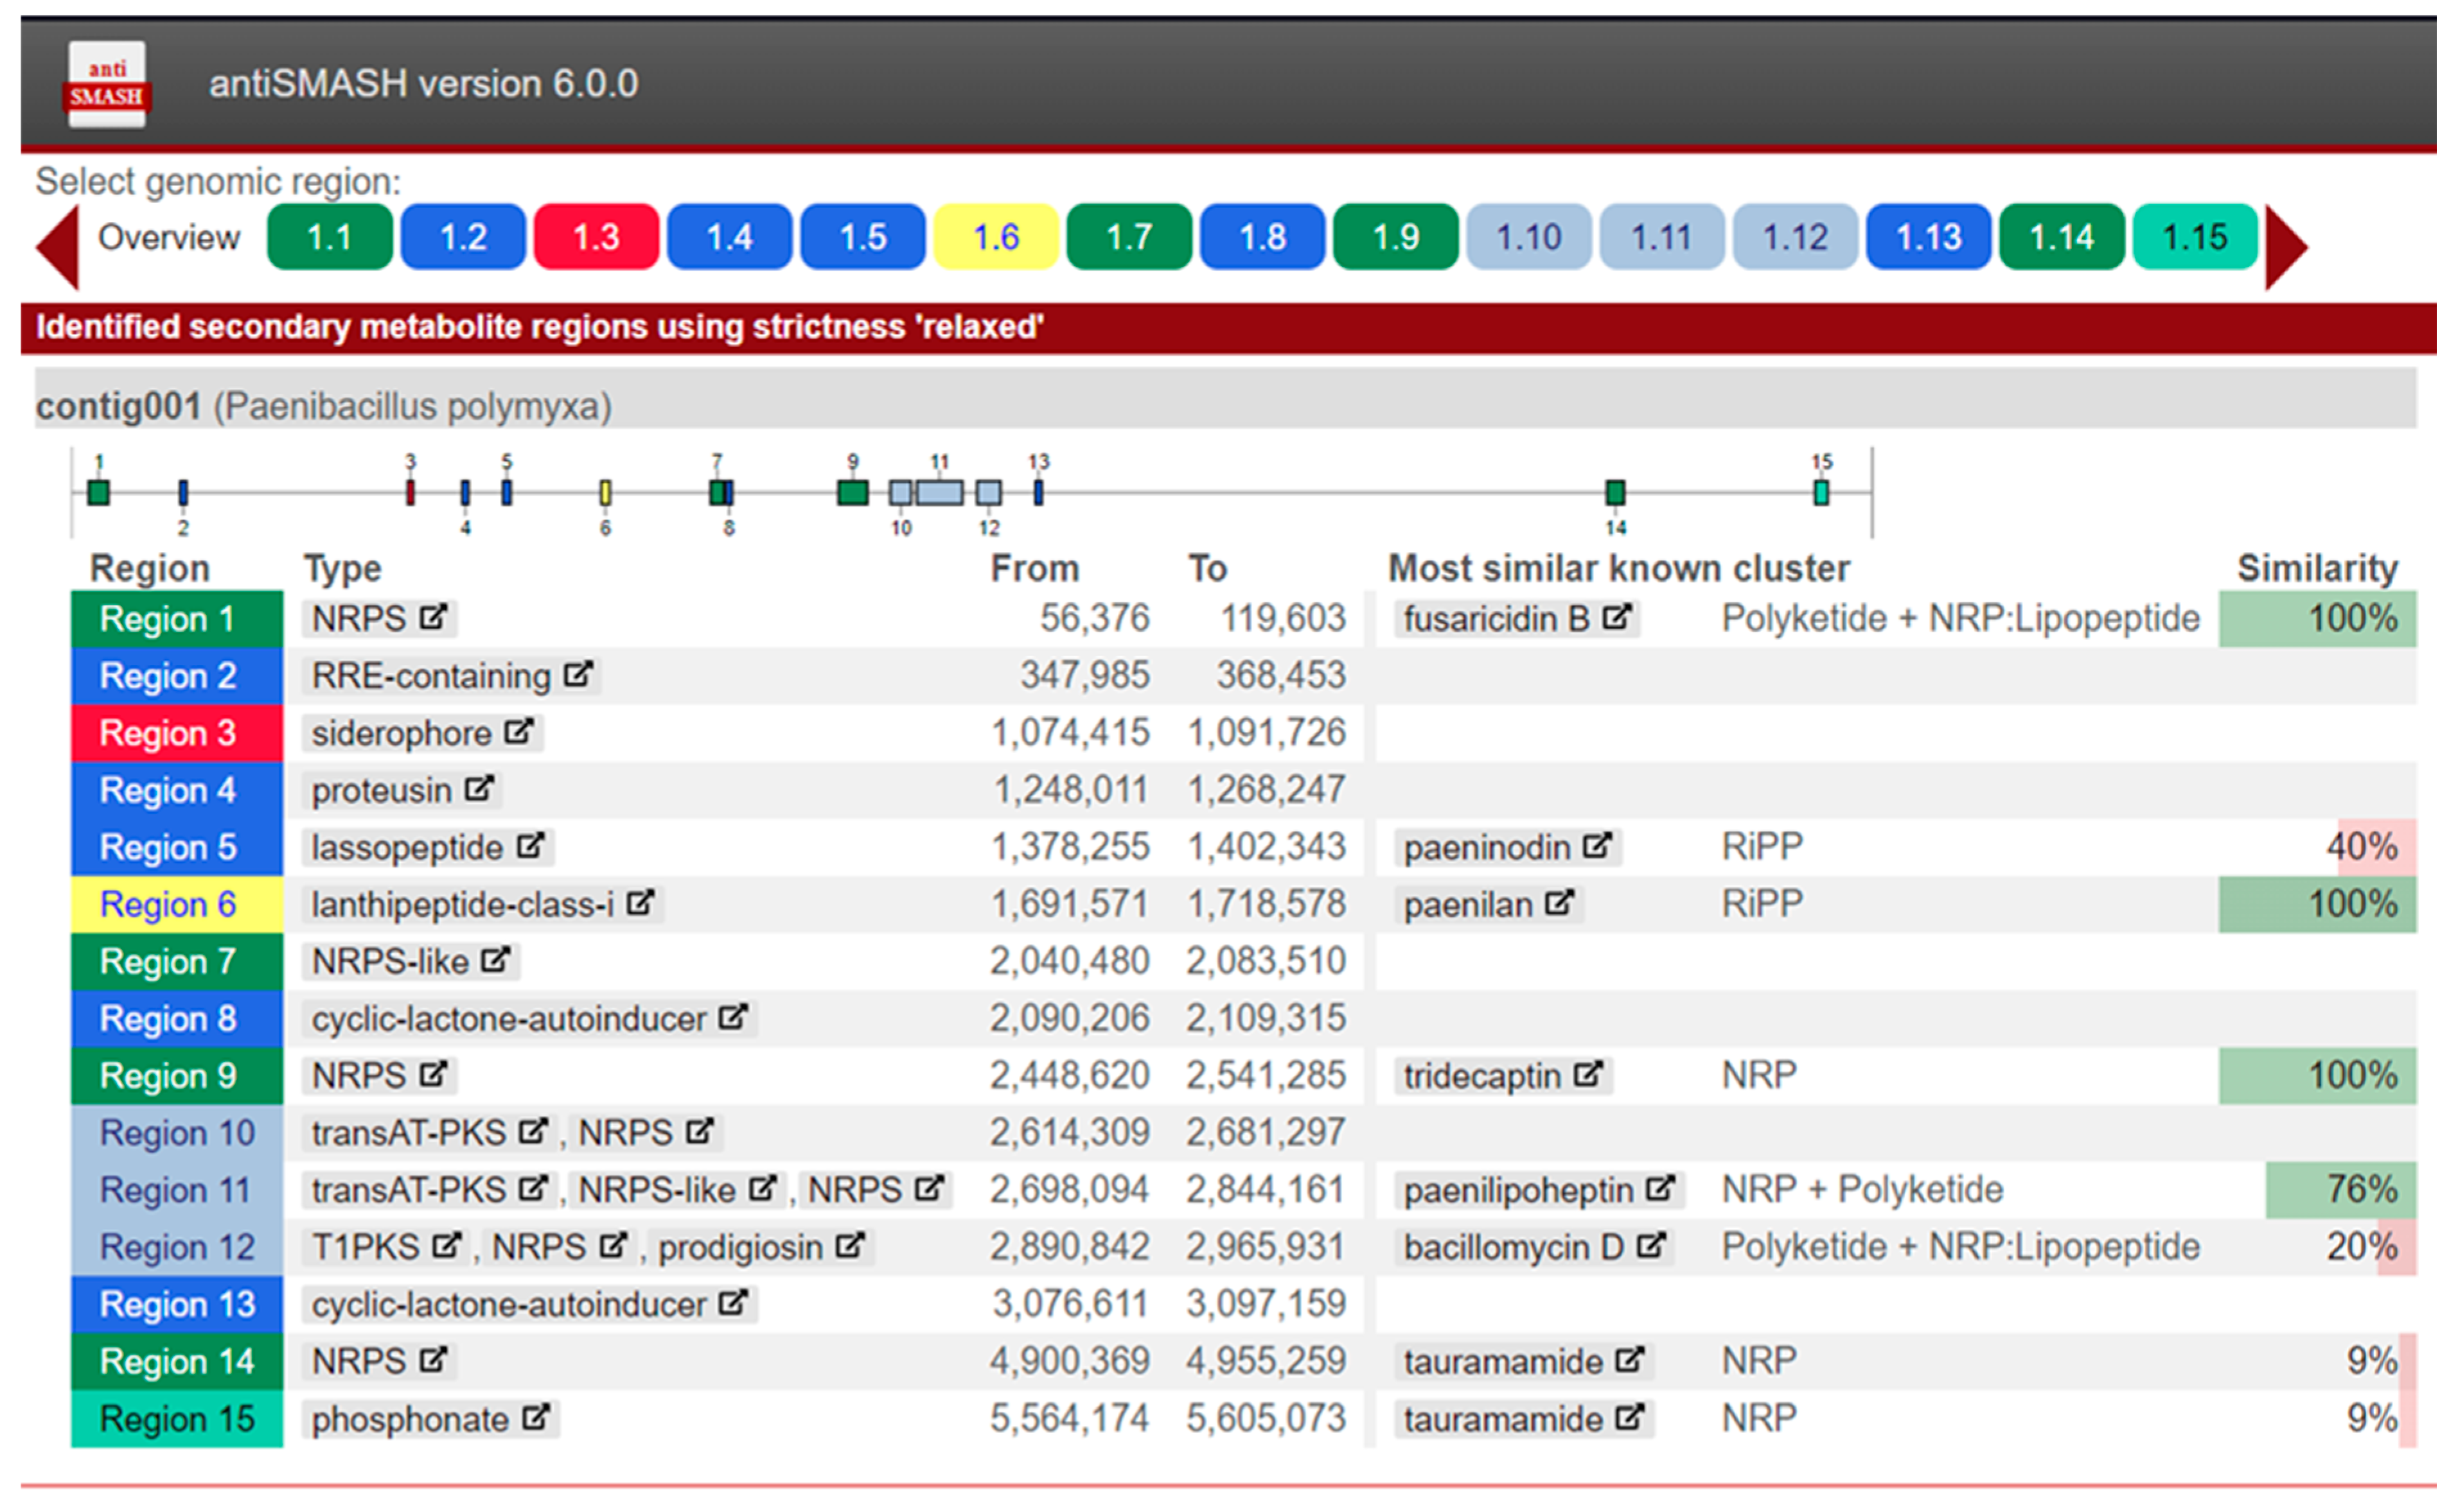Click external link icon next to prodigiosin
Screen dimensions: 2458x1512
coord(849,1246)
